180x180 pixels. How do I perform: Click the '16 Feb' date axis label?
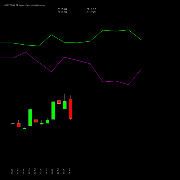coord(35,171)
